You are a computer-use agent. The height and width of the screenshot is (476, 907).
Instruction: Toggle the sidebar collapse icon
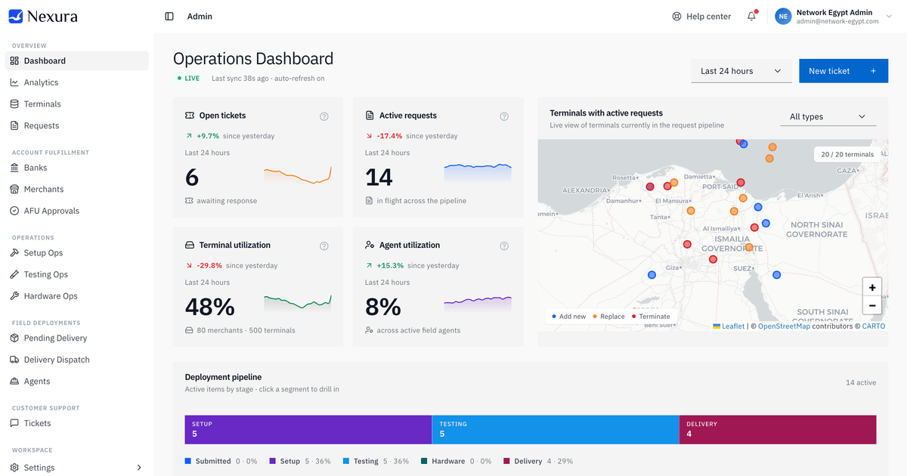tap(169, 16)
